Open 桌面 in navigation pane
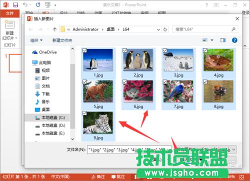This screenshot has width=250, height=181. pyautogui.click(x=42, y=109)
